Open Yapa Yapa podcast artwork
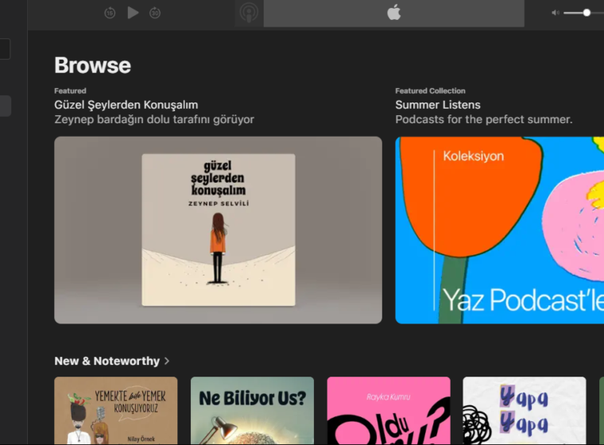This screenshot has width=604, height=445. (525, 411)
